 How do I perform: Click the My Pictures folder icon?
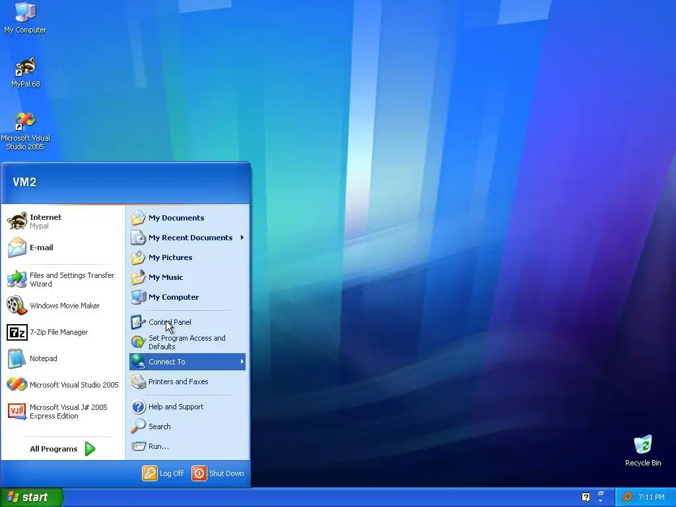(x=138, y=257)
